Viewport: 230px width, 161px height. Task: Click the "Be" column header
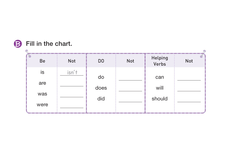42,61
